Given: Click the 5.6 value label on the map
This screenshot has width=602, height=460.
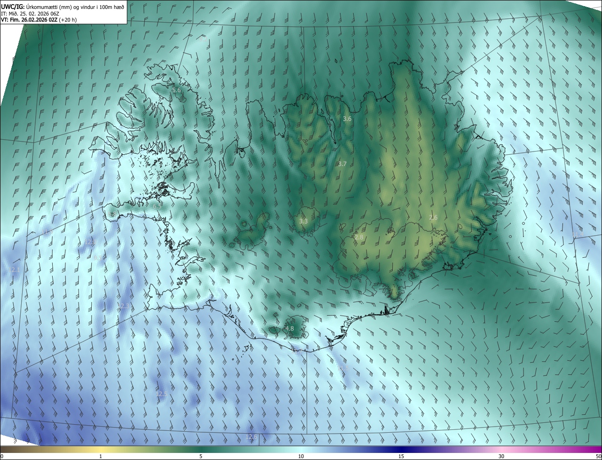Looking at the screenshot, I should point(176,90).
